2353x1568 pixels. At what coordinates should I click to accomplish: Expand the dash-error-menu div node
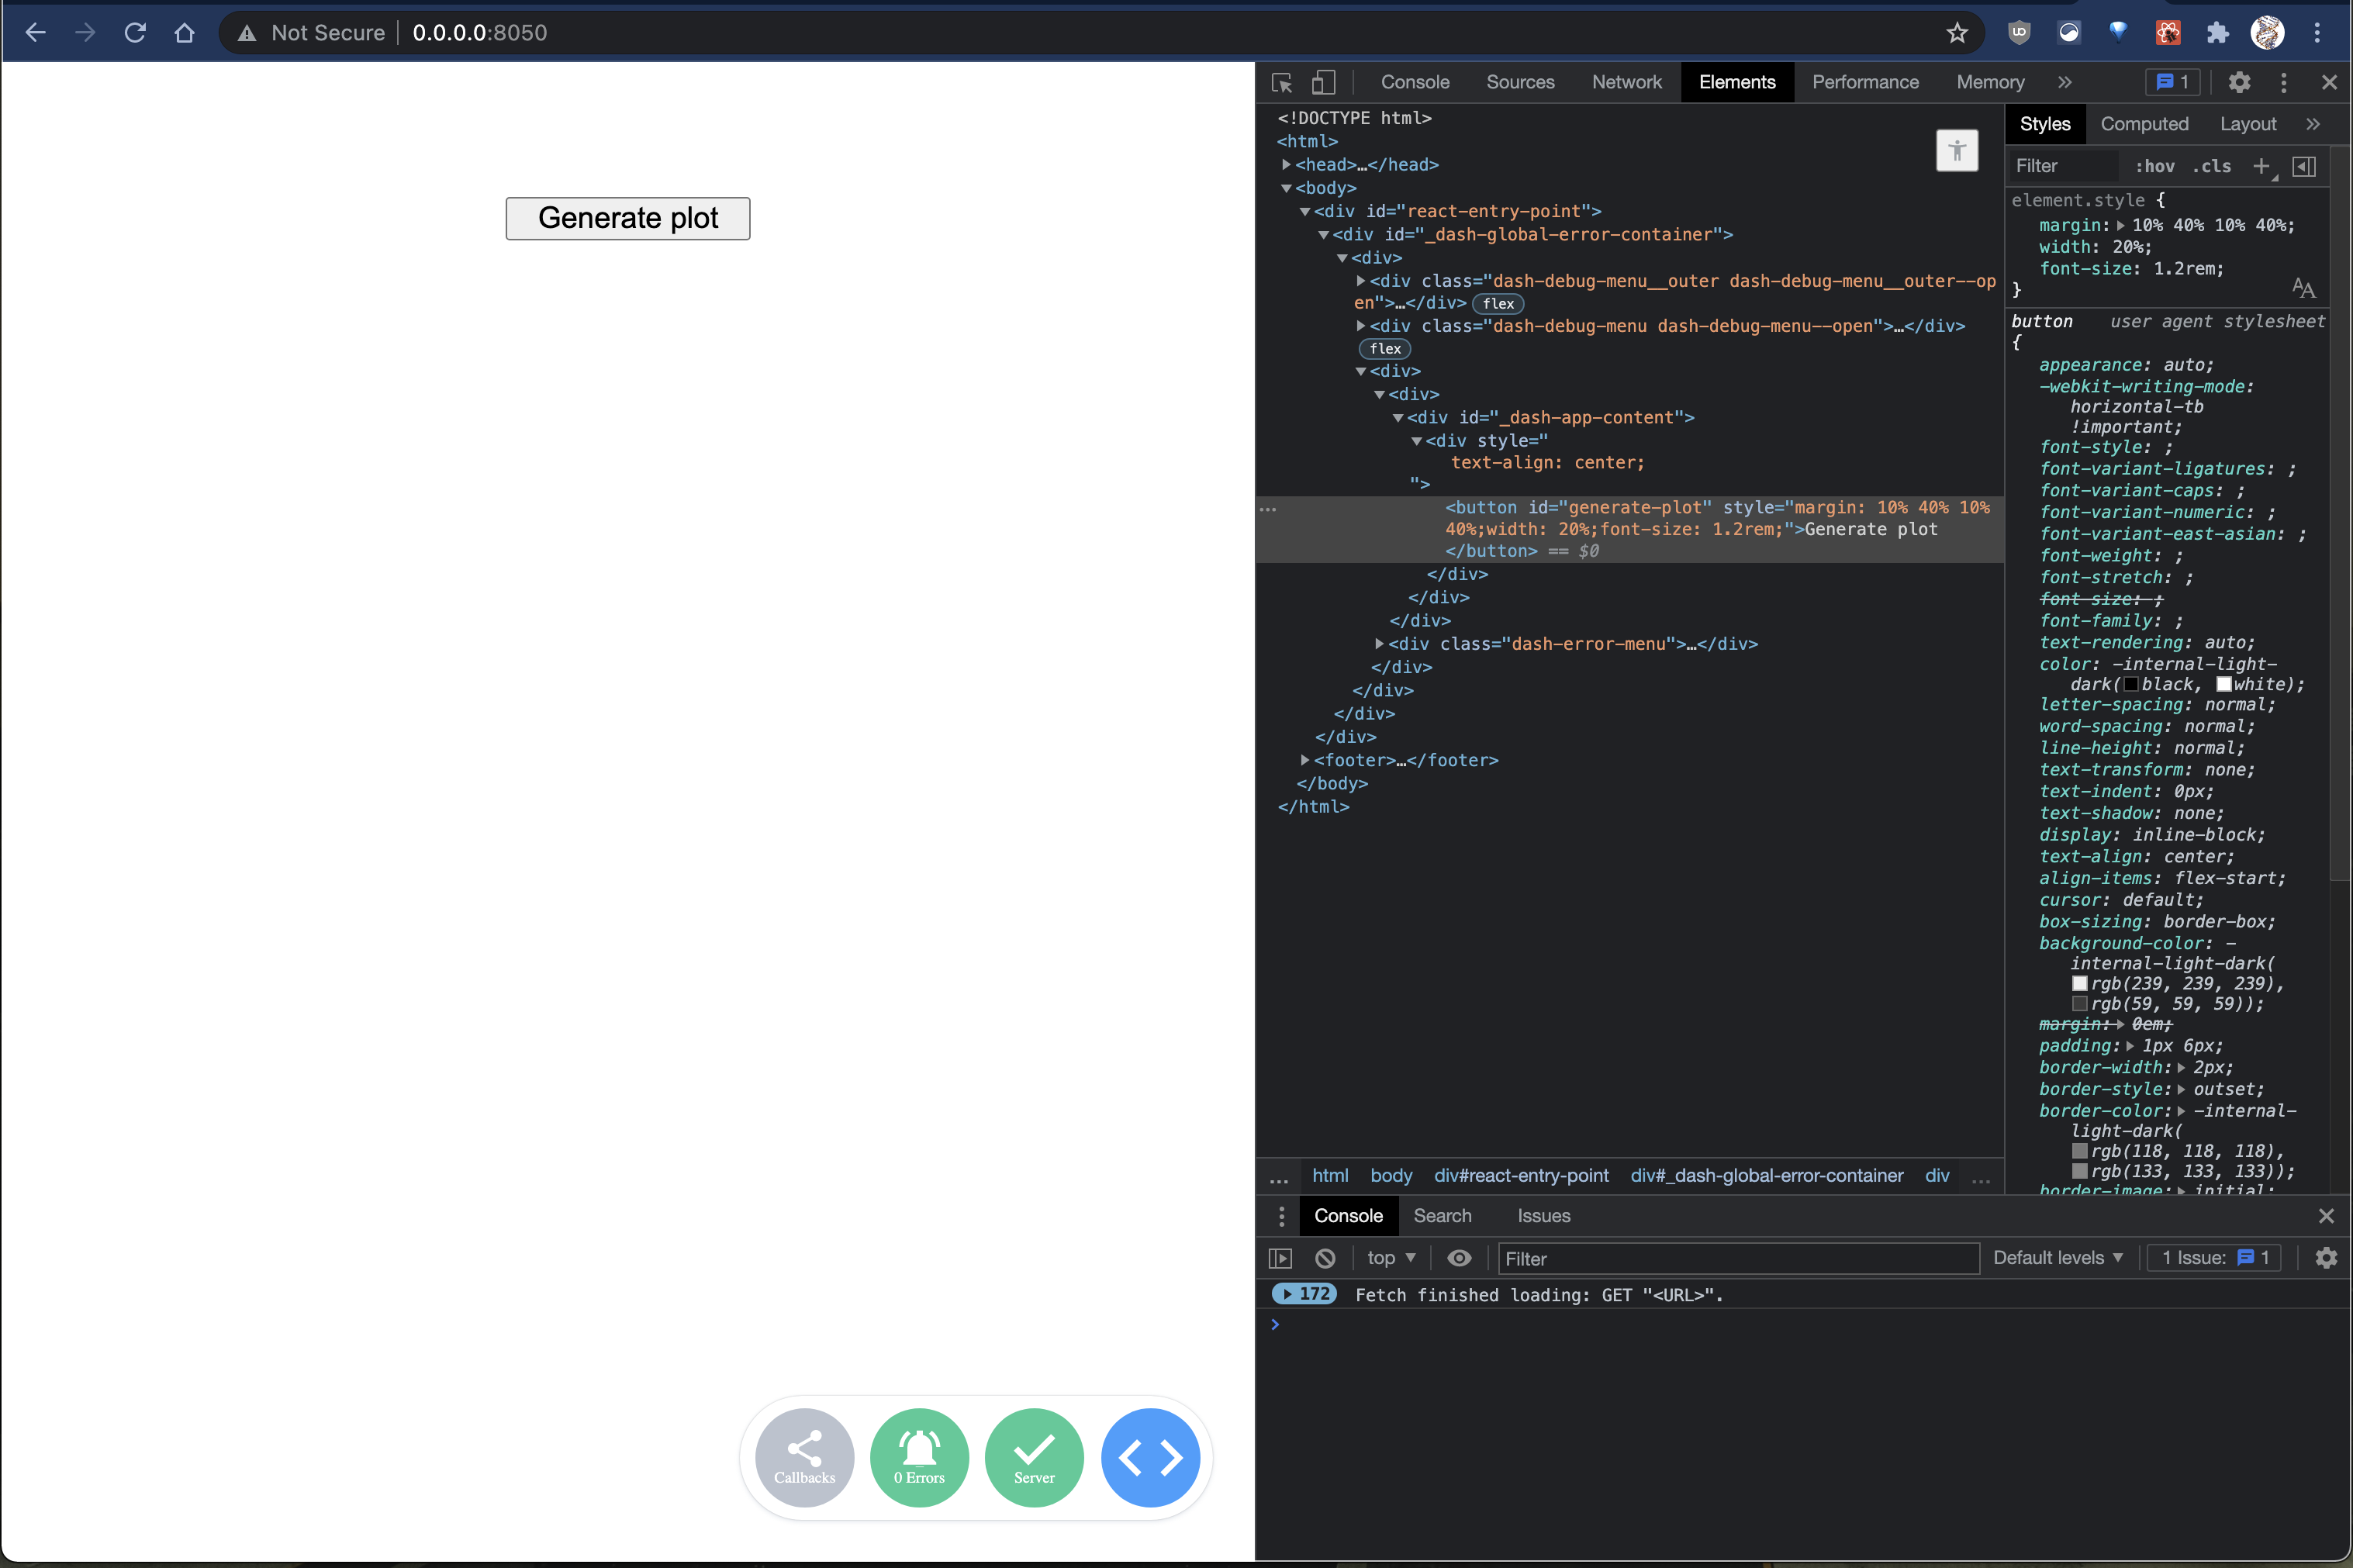coord(1380,644)
